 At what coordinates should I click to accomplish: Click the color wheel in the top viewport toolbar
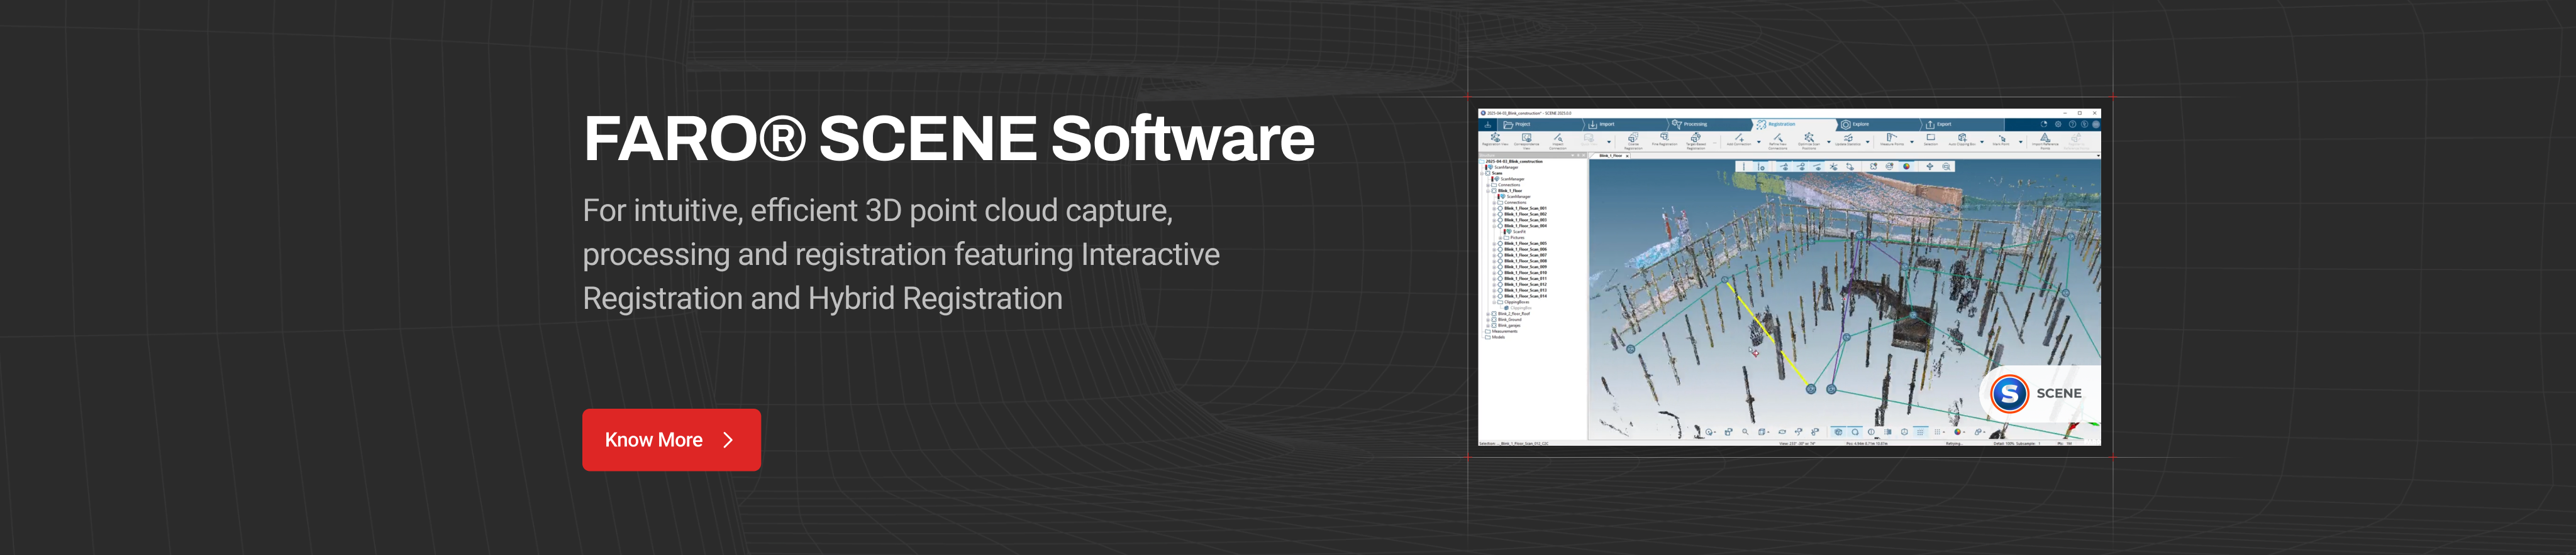click(1906, 167)
